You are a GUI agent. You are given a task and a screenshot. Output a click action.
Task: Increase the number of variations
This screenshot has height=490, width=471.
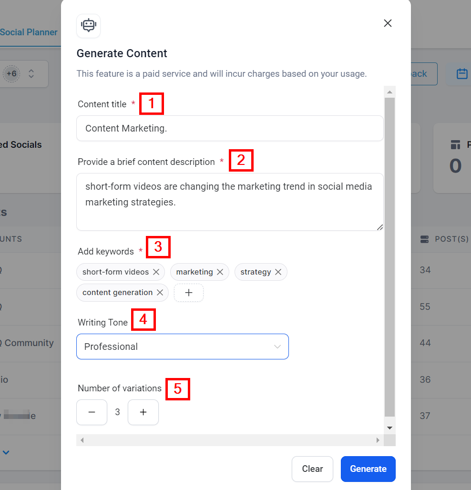pos(143,412)
